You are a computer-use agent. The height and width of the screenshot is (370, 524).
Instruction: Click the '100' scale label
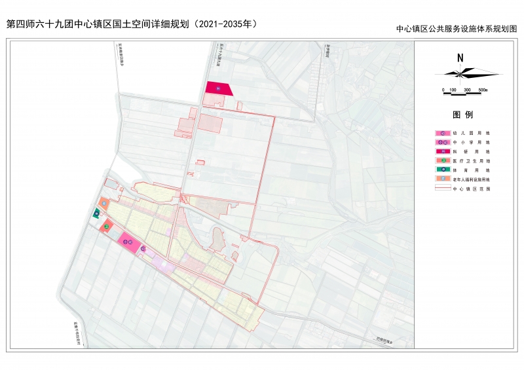(453, 90)
